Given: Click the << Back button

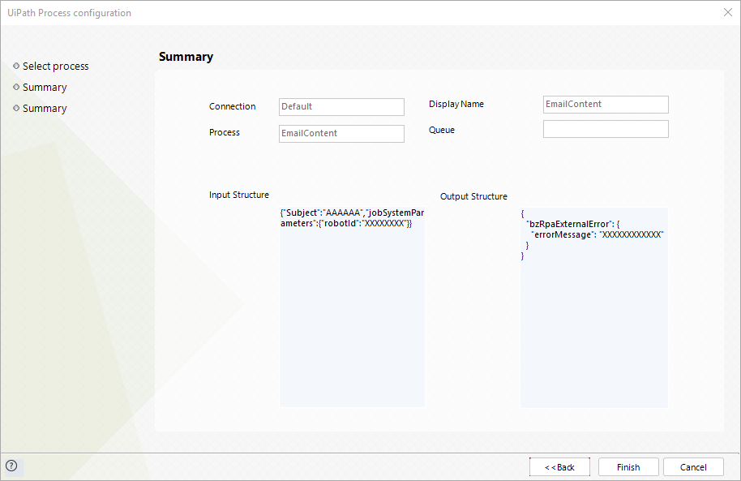Looking at the screenshot, I should (559, 467).
